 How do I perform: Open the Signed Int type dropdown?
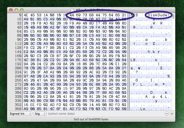(20, 114)
